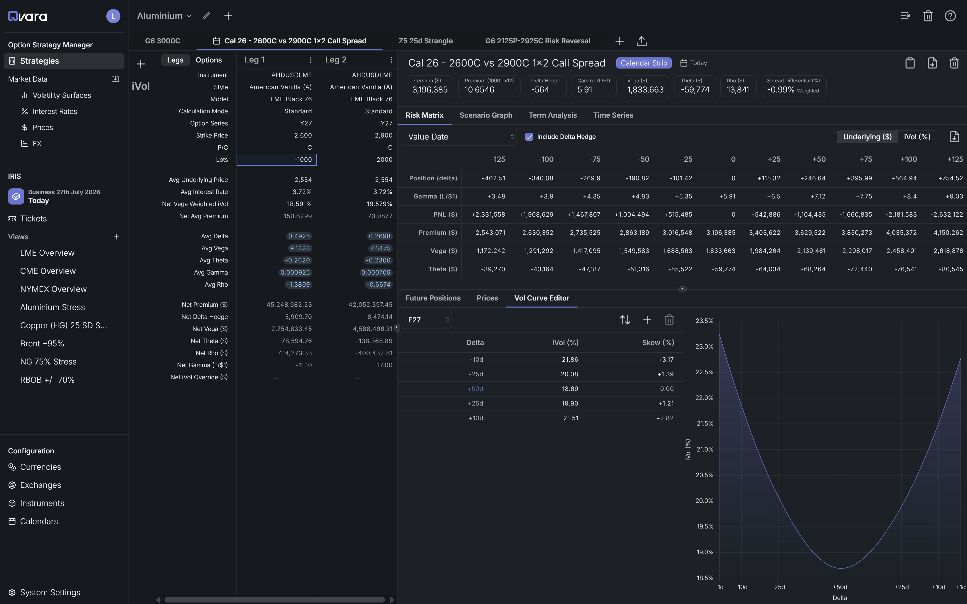Click the collapse list icon in top bar

click(906, 16)
